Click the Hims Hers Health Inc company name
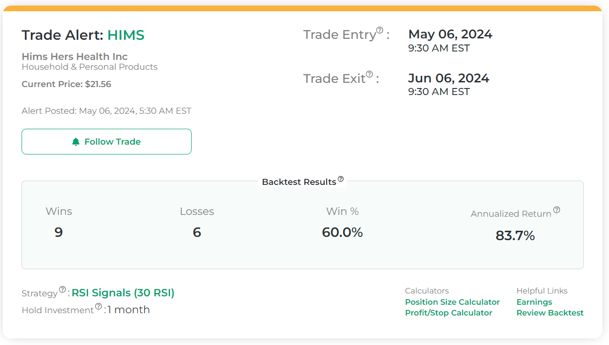This screenshot has width=609, height=345. click(75, 57)
